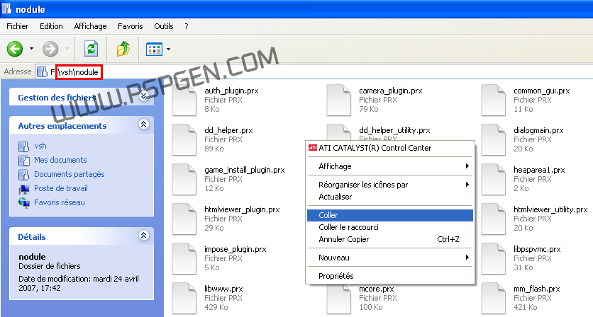The width and height of the screenshot is (593, 317).
Task: Choose Coller in the context menu
Action: coord(390,215)
